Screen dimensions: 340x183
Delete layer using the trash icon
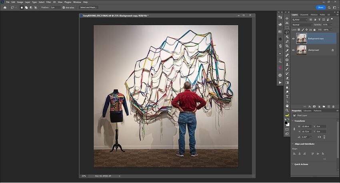(333, 106)
